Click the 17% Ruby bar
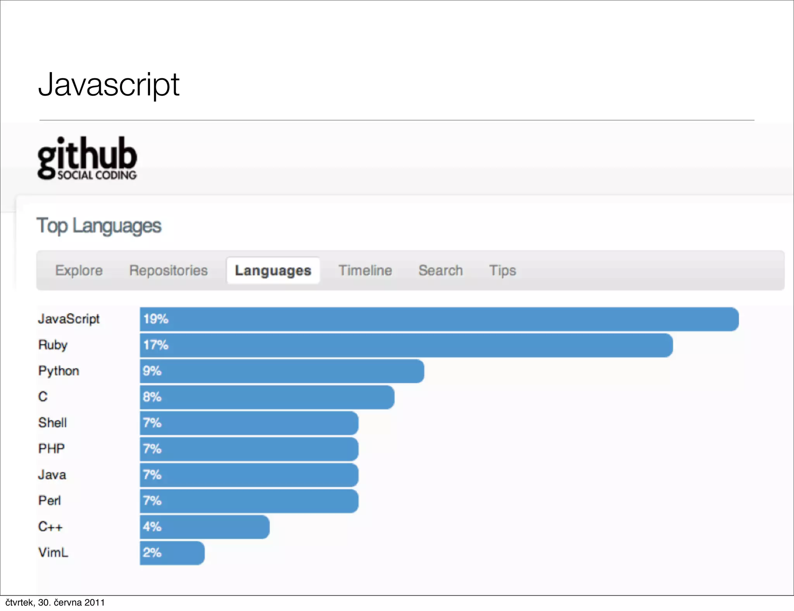 point(406,345)
